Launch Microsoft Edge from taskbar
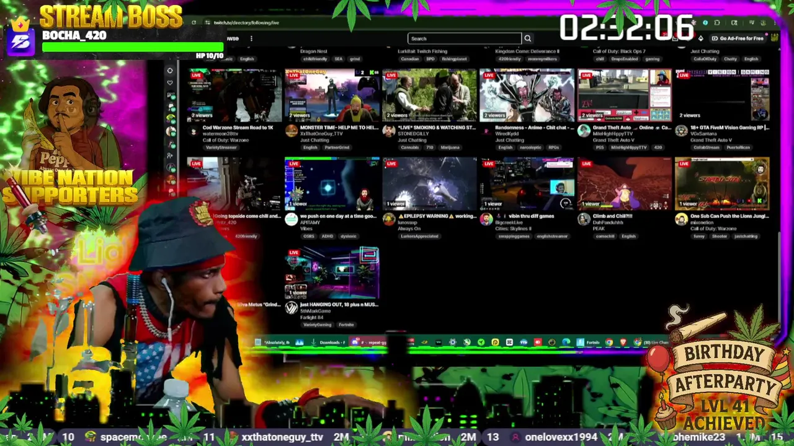Viewport: 794px width, 446px height. 566,343
